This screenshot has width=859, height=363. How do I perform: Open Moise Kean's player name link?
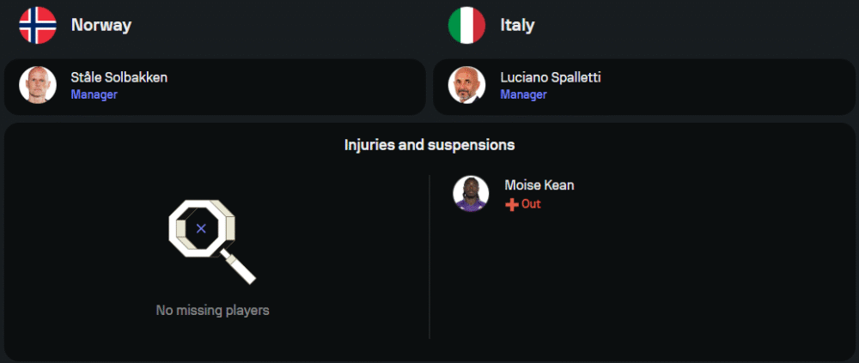(x=539, y=185)
